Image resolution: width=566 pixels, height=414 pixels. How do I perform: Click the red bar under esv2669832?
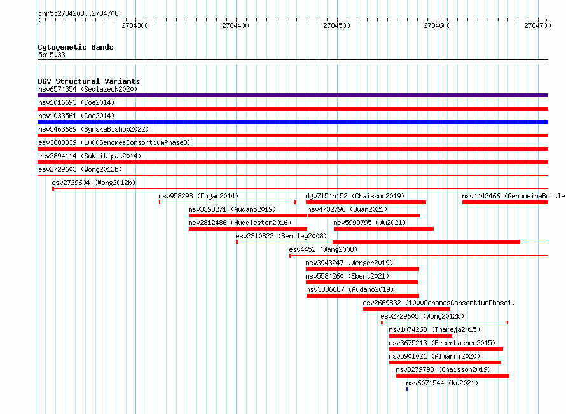pos(407,309)
